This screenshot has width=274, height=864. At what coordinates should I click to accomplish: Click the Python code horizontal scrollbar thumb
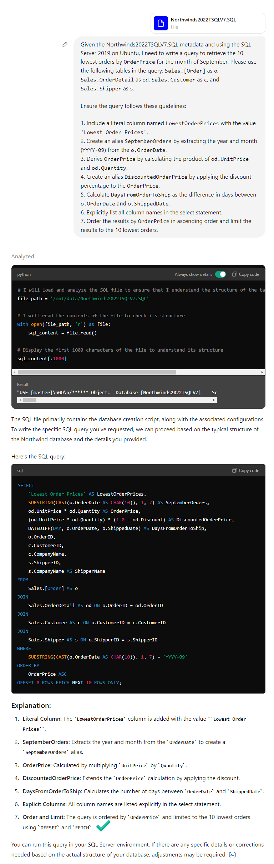click(96, 372)
